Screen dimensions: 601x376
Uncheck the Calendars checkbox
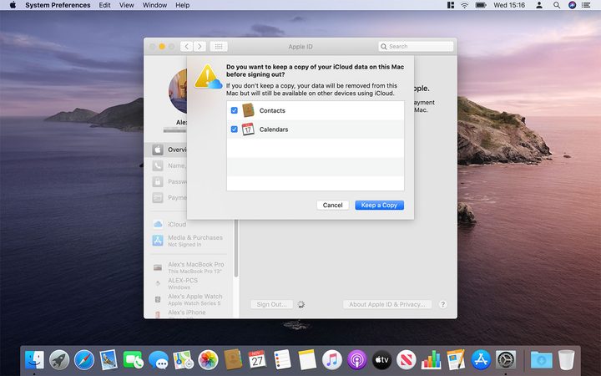point(235,130)
